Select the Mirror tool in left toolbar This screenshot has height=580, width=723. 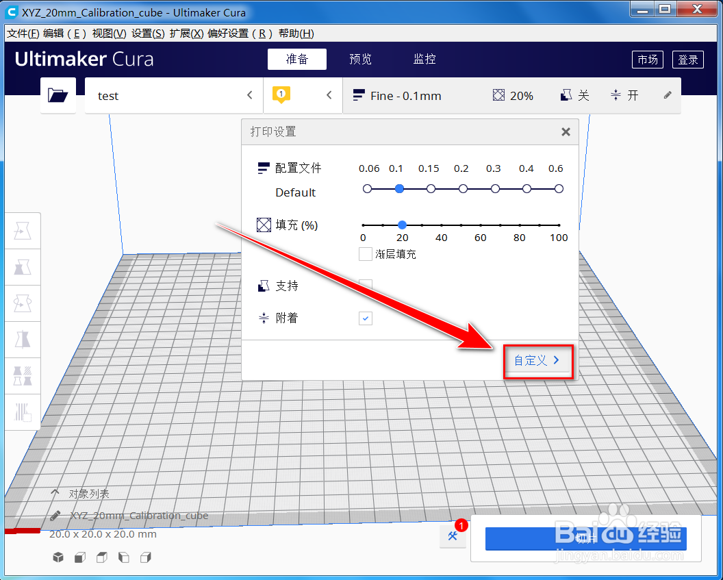[23, 340]
